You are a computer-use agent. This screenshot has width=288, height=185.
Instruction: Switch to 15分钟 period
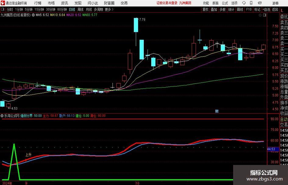39,9
